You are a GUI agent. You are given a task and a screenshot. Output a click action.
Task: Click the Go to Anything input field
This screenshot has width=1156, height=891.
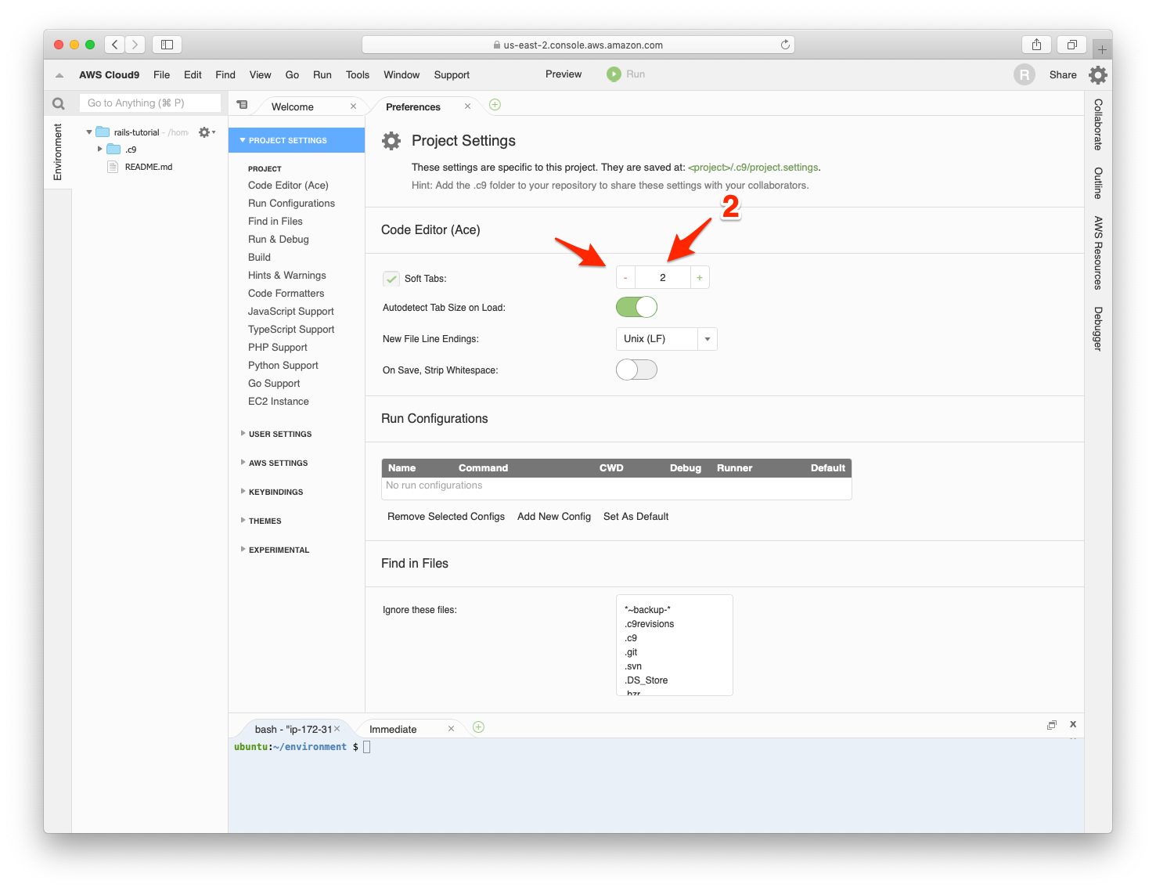coord(150,103)
